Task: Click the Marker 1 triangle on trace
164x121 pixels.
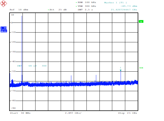Action: tap(121, 70)
